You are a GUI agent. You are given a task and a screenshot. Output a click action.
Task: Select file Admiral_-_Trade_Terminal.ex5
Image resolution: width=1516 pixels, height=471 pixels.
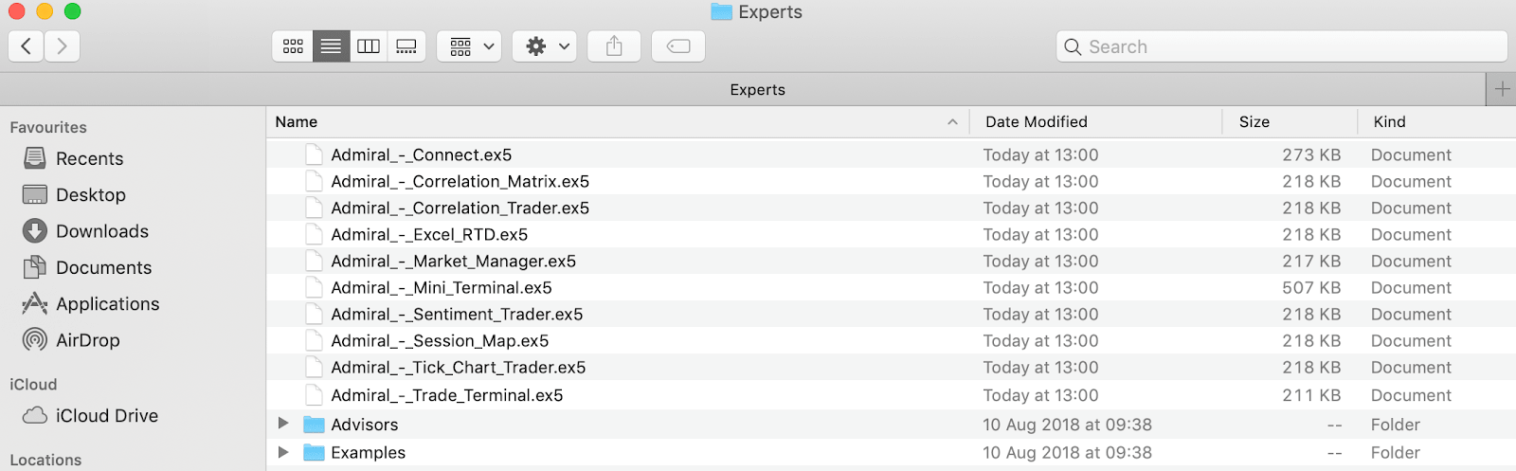pyautogui.click(x=446, y=395)
